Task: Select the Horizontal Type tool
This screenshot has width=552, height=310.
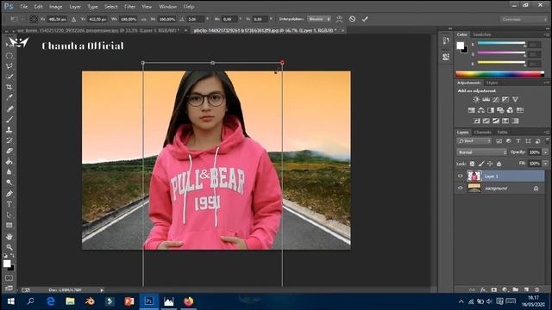Action: (9, 204)
